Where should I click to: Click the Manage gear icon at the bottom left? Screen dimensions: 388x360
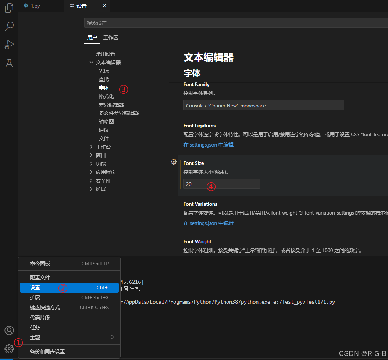click(9, 349)
